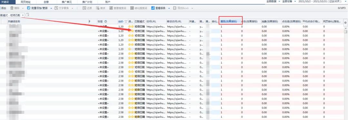Expand the 删除 dropdown arrow
Screen dimensions: 348x120
pyautogui.click(x=23, y=8)
